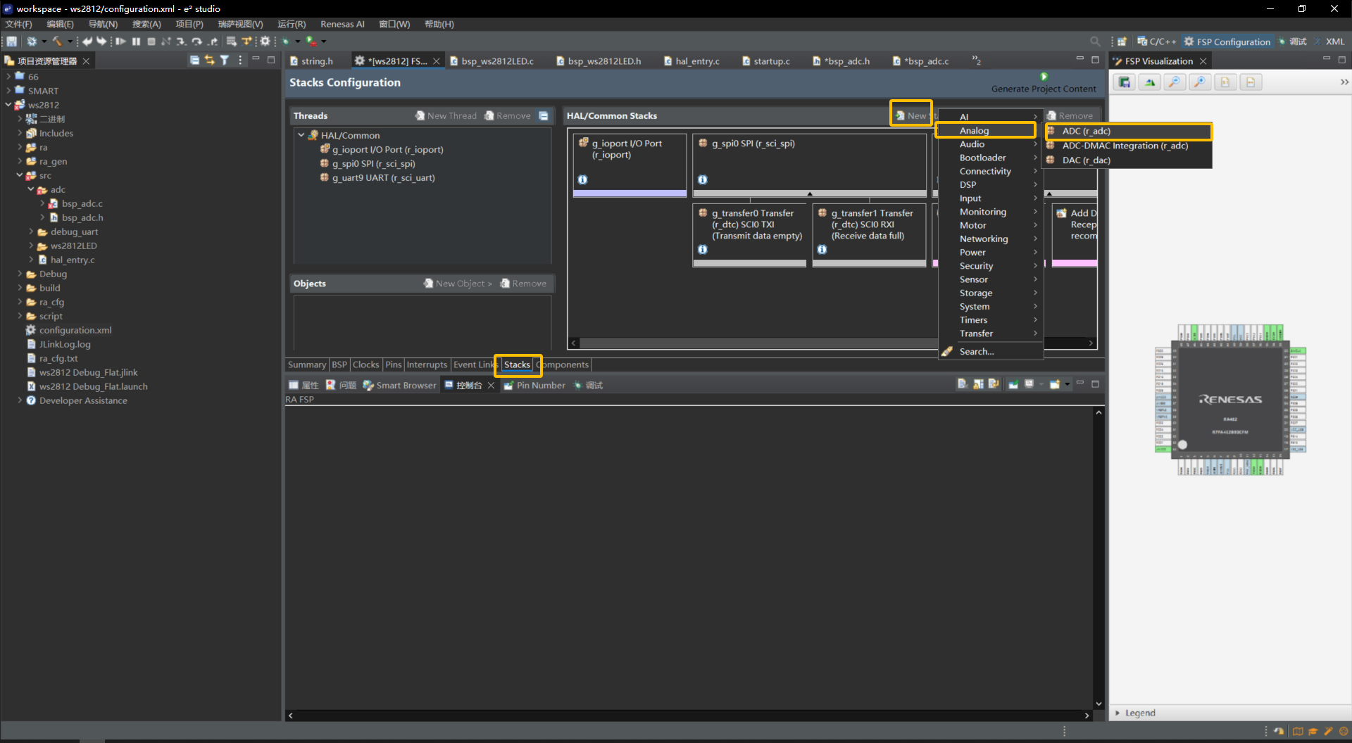Open dropdown beside the Build hammer icon
This screenshot has width=1352, height=743.
click(x=70, y=42)
